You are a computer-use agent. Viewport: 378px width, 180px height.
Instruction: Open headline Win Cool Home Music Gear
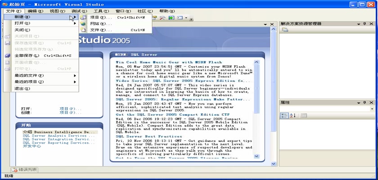pos(169,62)
